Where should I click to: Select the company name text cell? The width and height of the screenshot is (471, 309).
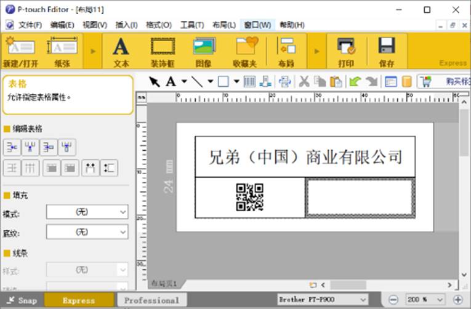tap(305, 157)
